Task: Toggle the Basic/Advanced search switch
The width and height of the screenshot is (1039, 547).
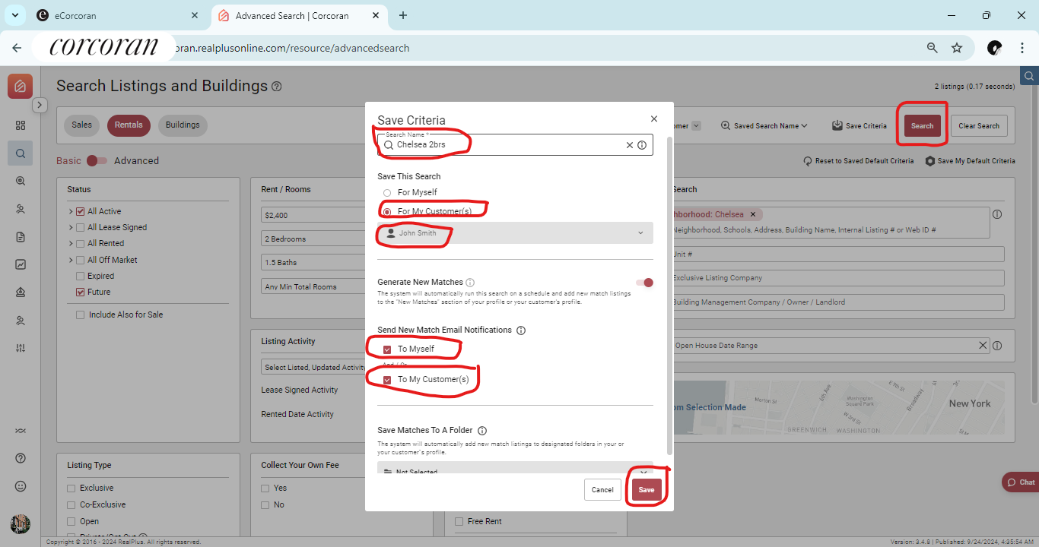Action: (97, 161)
